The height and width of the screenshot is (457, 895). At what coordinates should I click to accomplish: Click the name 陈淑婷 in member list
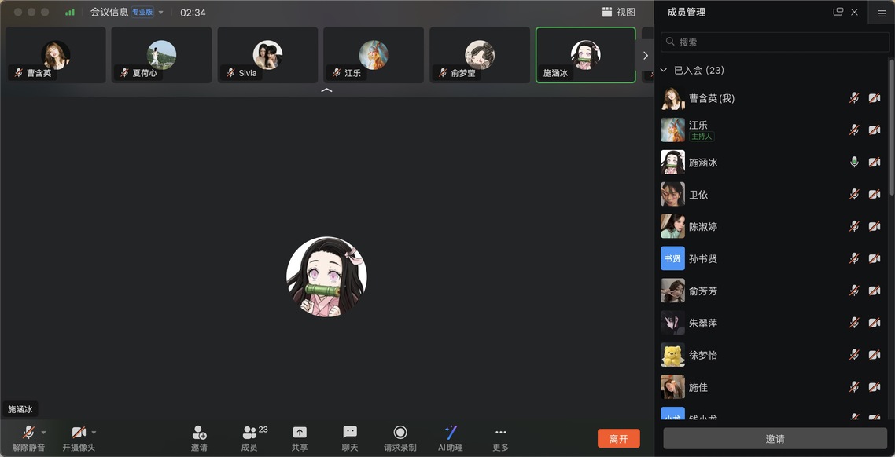tap(703, 227)
